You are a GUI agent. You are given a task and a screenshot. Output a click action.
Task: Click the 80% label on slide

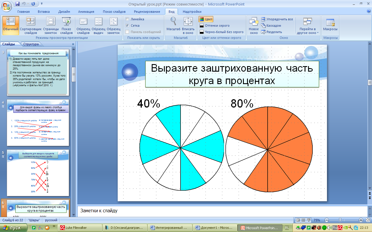click(x=242, y=104)
